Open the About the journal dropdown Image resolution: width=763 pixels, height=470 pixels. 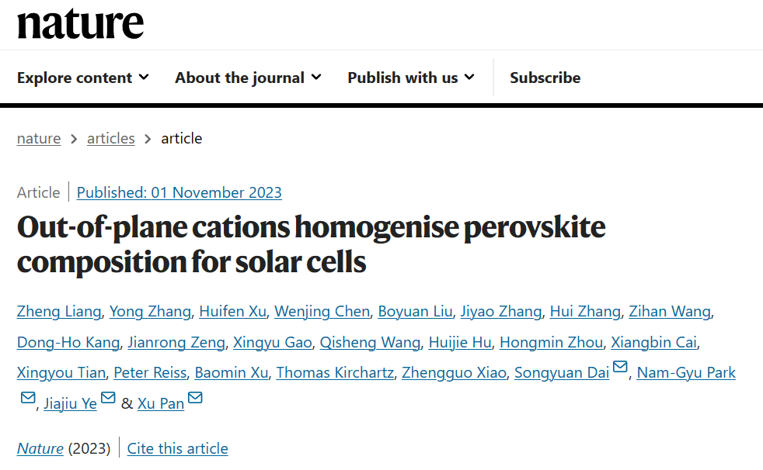[x=247, y=78]
